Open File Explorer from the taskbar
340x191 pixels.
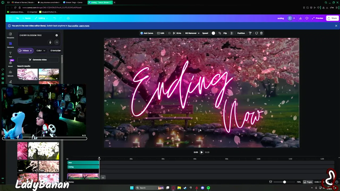point(179,188)
